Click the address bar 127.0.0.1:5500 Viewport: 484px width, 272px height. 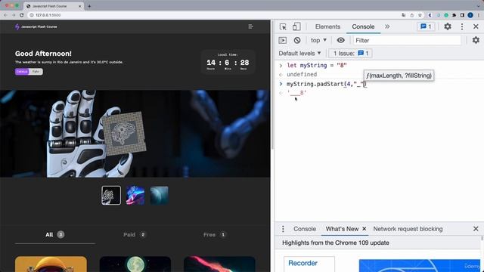coord(48,15)
